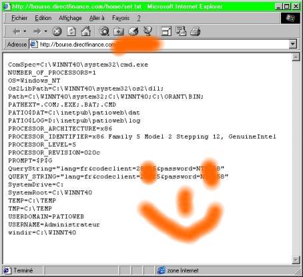
Task: Click the PROCESSOR_LEVEL=5 line
Action: pos(42,144)
